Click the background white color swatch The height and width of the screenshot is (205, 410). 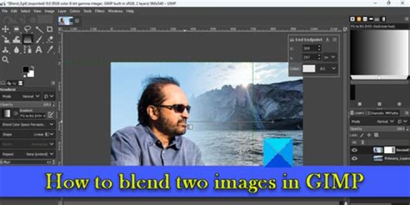tap(31, 73)
